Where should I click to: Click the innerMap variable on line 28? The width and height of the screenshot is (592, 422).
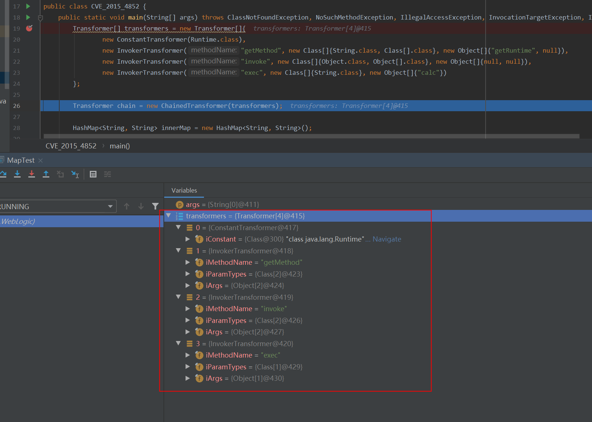[176, 128]
